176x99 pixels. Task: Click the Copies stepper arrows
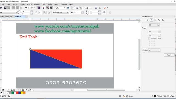(x=159, y=50)
